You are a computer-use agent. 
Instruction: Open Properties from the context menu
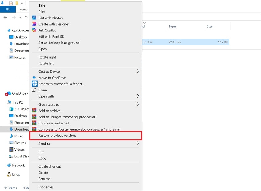coord(46,187)
